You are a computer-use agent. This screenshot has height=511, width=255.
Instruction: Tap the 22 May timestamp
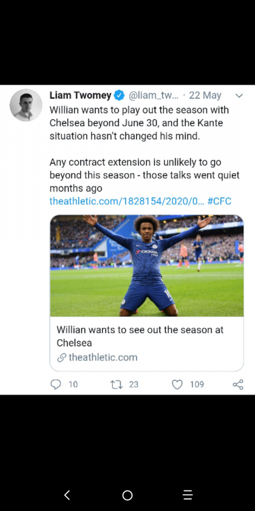205,95
